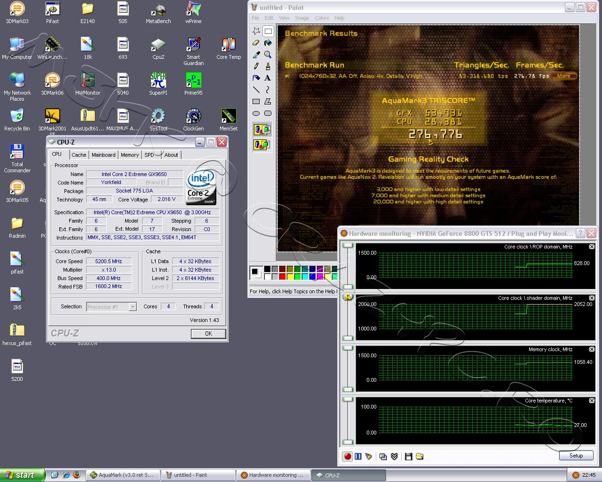This screenshot has width=602, height=482.
Task: Pick the Fill With Color bucket tool
Action: point(268,43)
